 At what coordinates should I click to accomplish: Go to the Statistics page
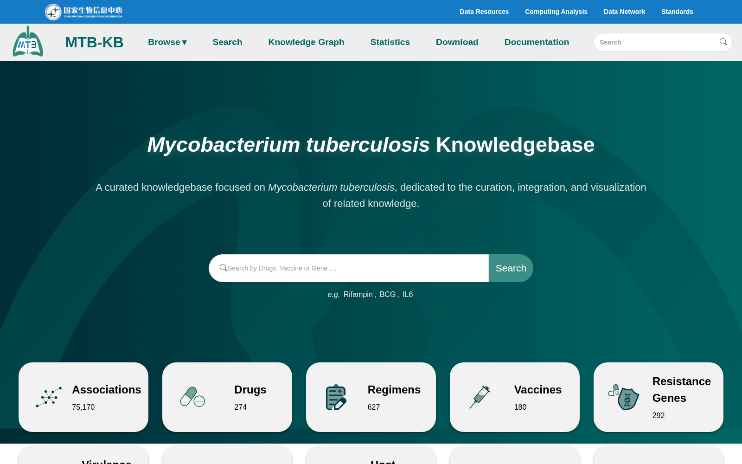pyautogui.click(x=390, y=42)
